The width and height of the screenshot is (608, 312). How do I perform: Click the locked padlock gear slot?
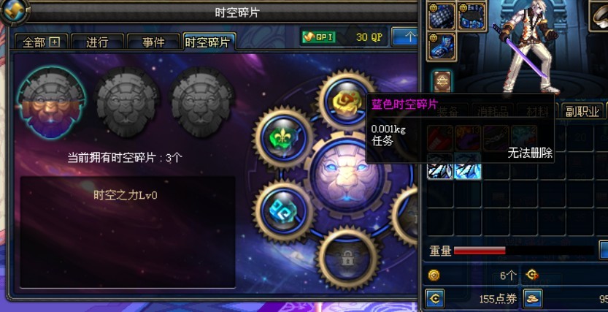click(x=347, y=259)
